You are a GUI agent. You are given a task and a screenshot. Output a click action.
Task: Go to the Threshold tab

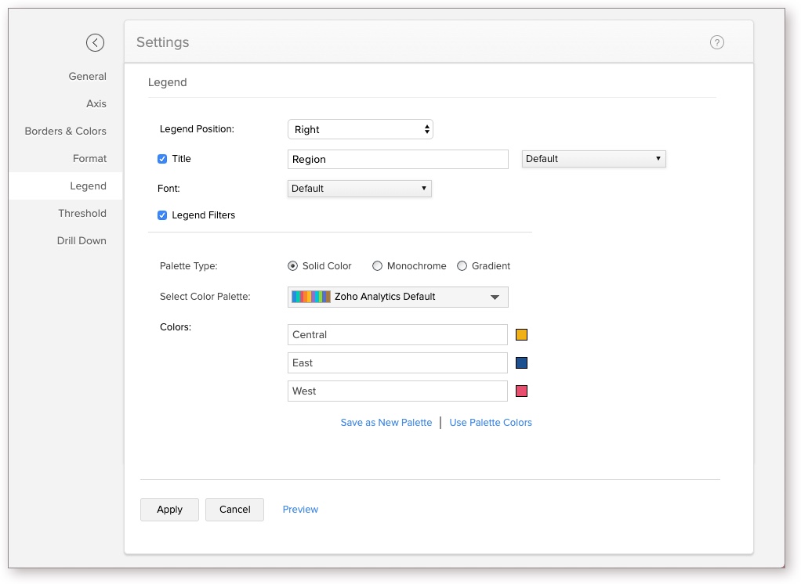[x=82, y=214]
